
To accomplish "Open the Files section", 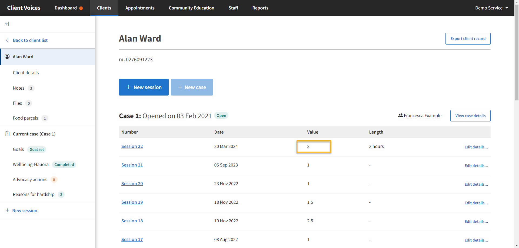I will pyautogui.click(x=18, y=103).
